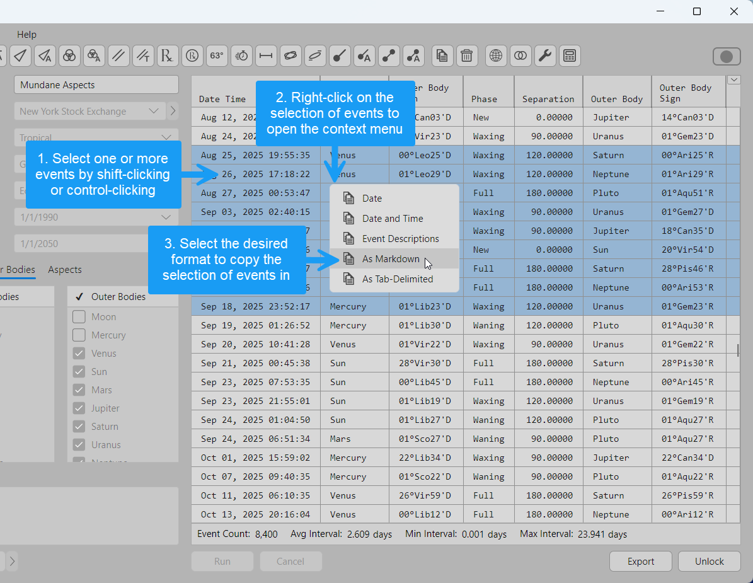
Task: Sort by the Phase column header
Action: pos(488,91)
